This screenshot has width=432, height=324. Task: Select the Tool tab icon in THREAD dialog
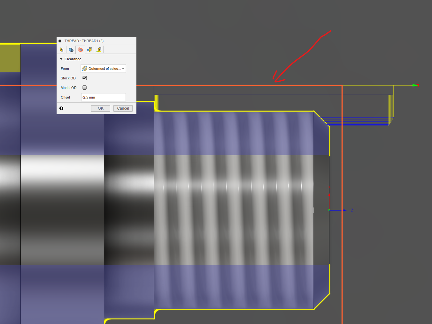[62, 49]
